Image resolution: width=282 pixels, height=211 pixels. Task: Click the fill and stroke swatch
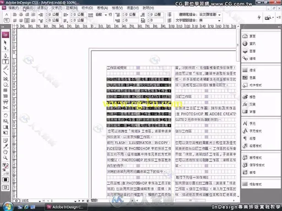tap(6, 166)
